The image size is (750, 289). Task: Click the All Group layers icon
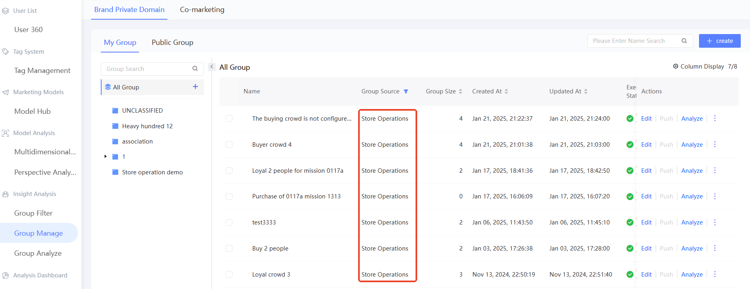[x=108, y=87]
